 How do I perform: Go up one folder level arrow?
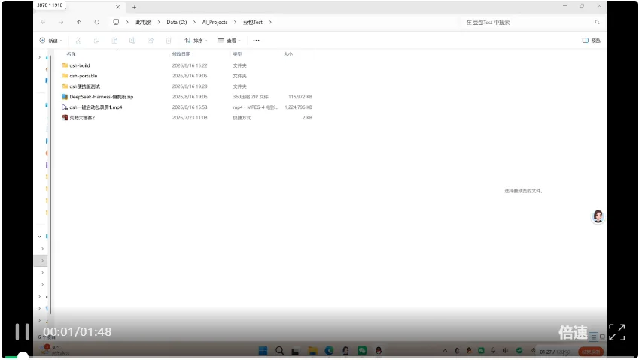pos(79,22)
